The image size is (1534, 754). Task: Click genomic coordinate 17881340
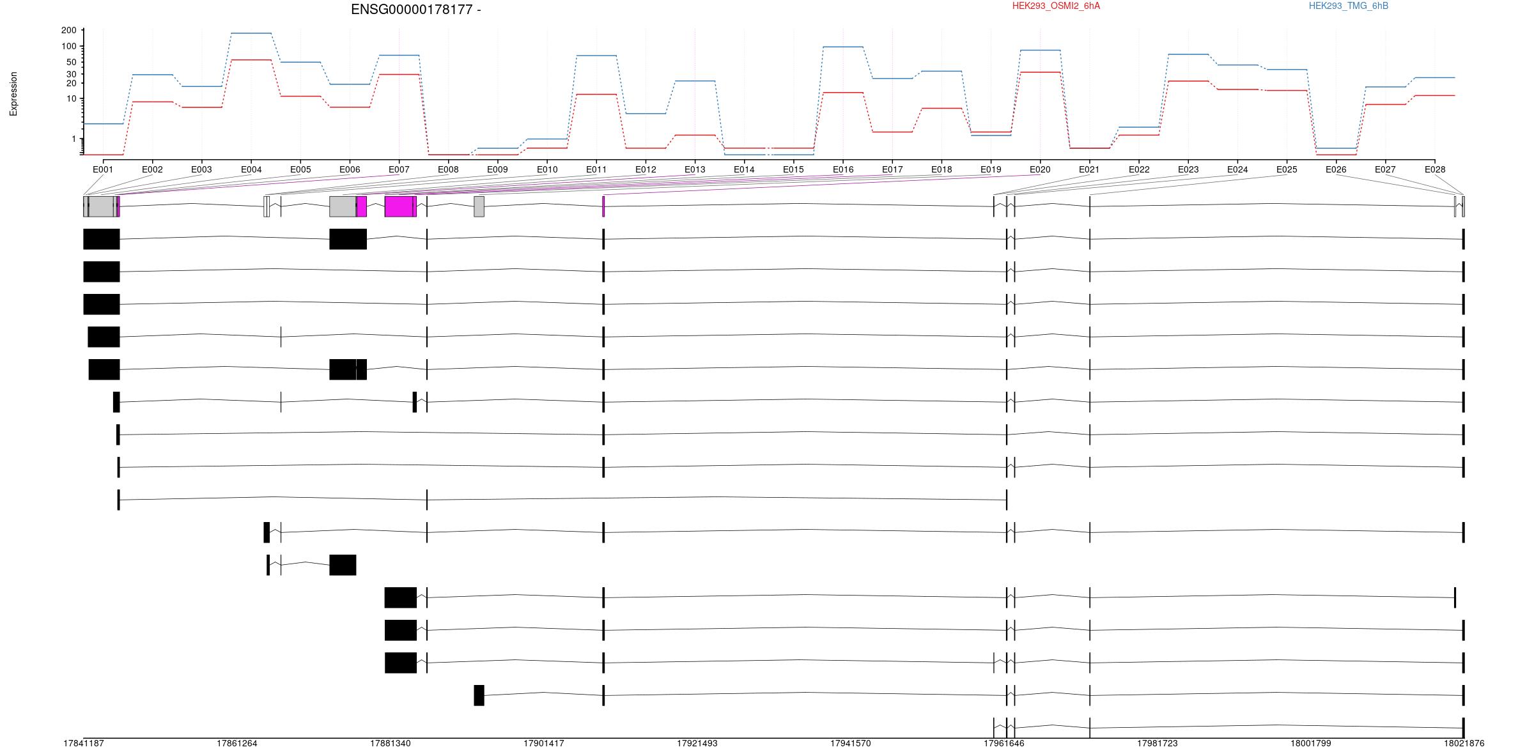coord(391,743)
